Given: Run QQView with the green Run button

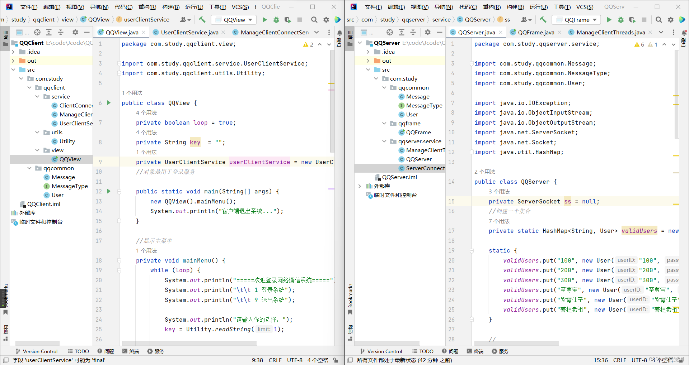Looking at the screenshot, I should point(264,20).
